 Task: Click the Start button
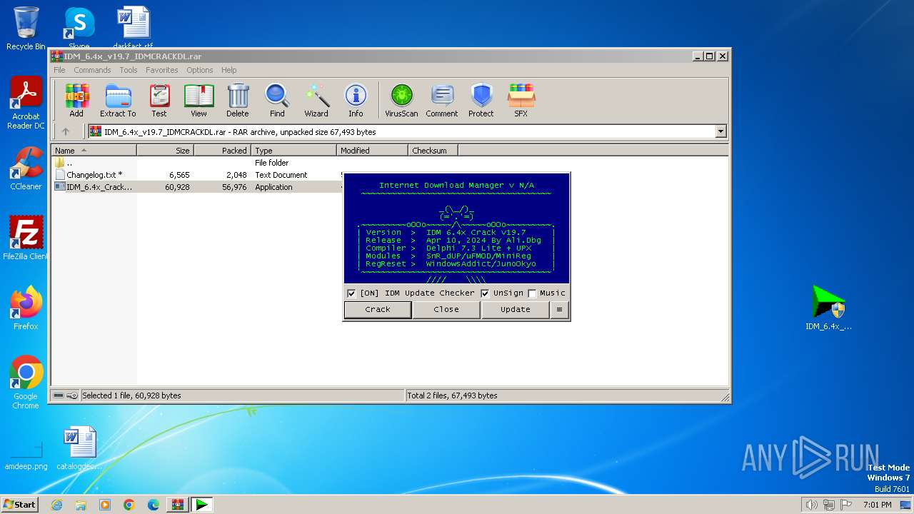[20, 505]
